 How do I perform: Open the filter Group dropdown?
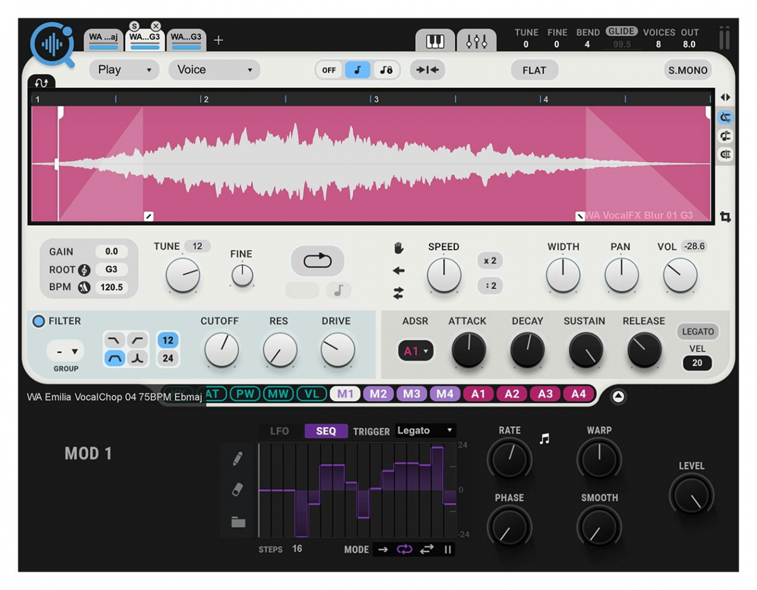pyautogui.click(x=66, y=351)
